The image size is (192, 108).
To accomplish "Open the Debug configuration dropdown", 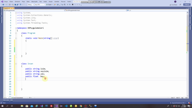I will pos(31,5).
